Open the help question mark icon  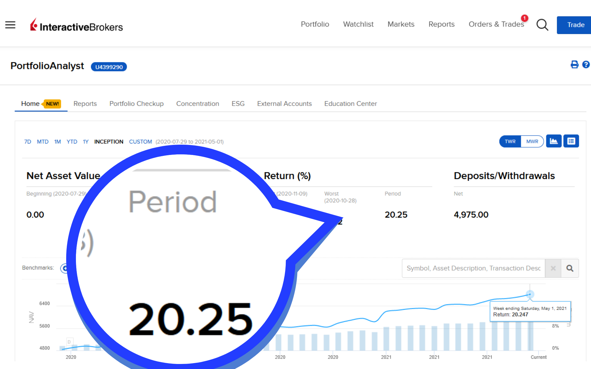586,65
